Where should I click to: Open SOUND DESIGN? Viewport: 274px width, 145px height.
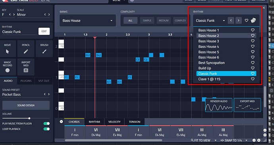click(x=26, y=105)
